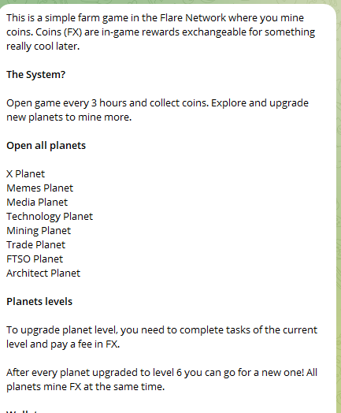Select the "Media Planet" line

tap(37, 203)
